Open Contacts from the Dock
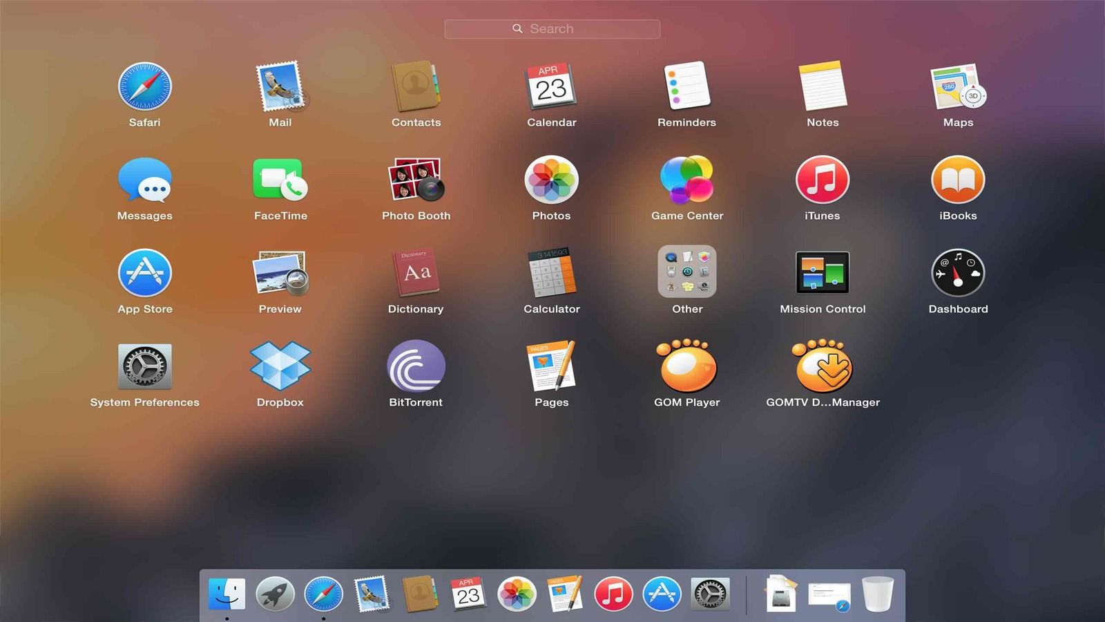 click(420, 594)
